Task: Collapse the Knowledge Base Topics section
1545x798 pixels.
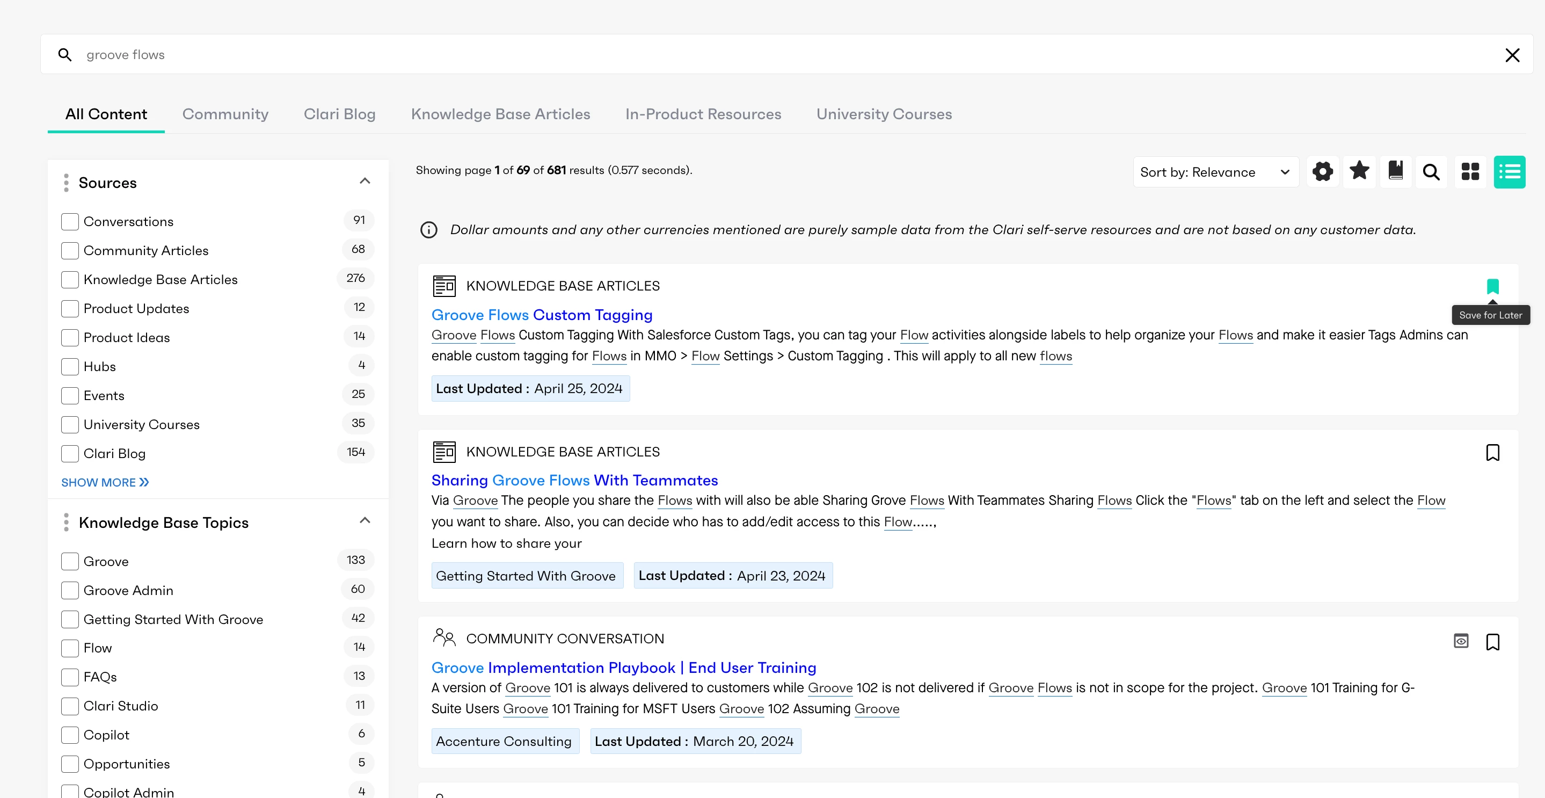Action: tap(365, 521)
